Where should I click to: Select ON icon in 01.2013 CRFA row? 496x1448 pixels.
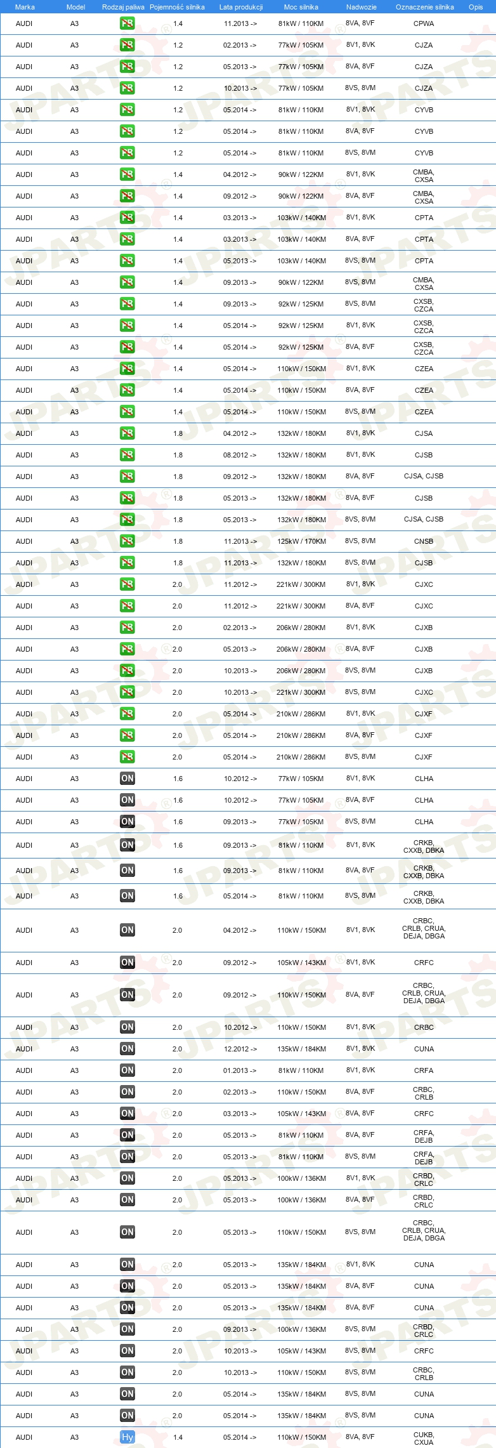coord(127,1070)
